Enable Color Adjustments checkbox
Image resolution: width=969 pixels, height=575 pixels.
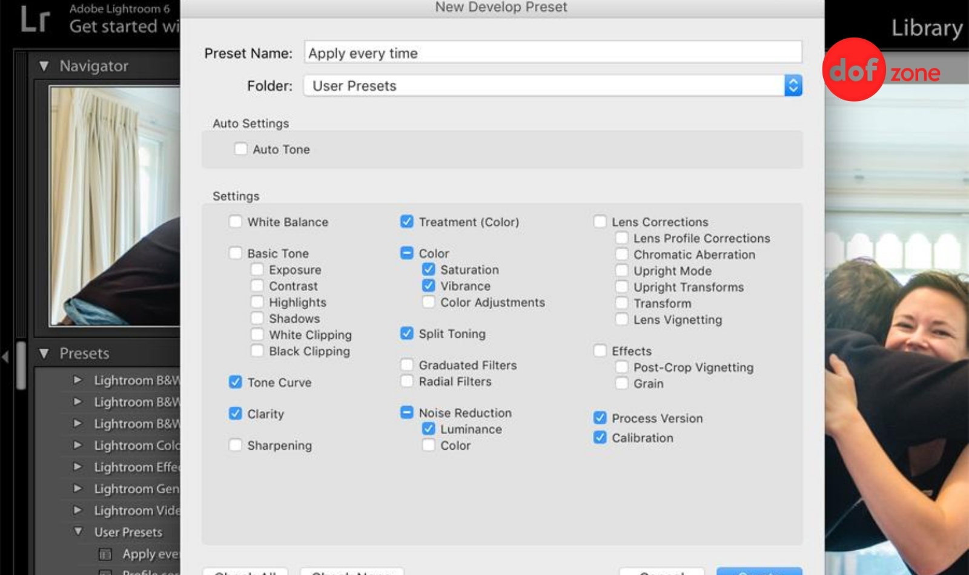pos(429,302)
